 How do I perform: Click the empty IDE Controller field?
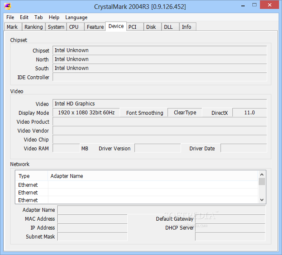point(160,77)
